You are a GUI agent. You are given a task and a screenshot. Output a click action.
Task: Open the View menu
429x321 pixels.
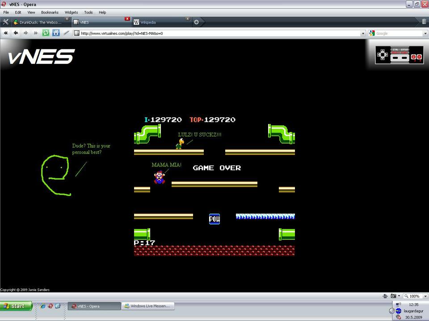tap(31, 12)
